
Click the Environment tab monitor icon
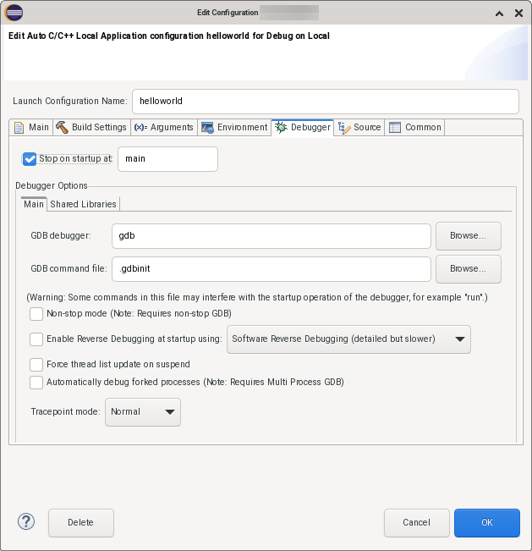pos(207,128)
